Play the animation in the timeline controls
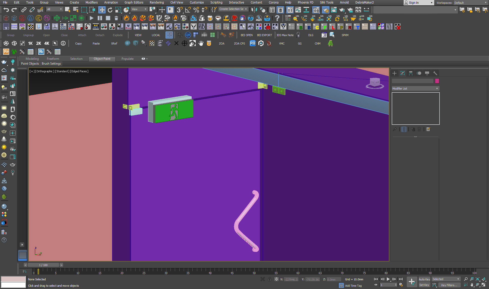The width and height of the screenshot is (489, 289). tap(388, 279)
